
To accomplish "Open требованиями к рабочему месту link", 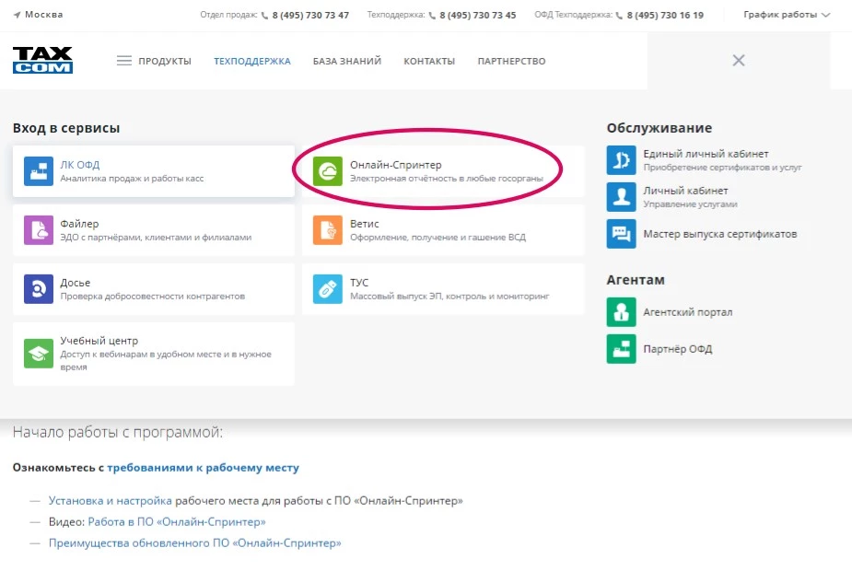I will coord(204,468).
